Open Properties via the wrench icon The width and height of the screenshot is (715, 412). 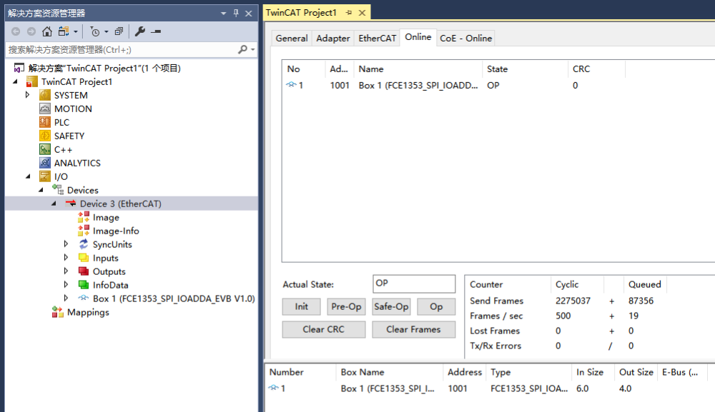pyautogui.click(x=140, y=31)
